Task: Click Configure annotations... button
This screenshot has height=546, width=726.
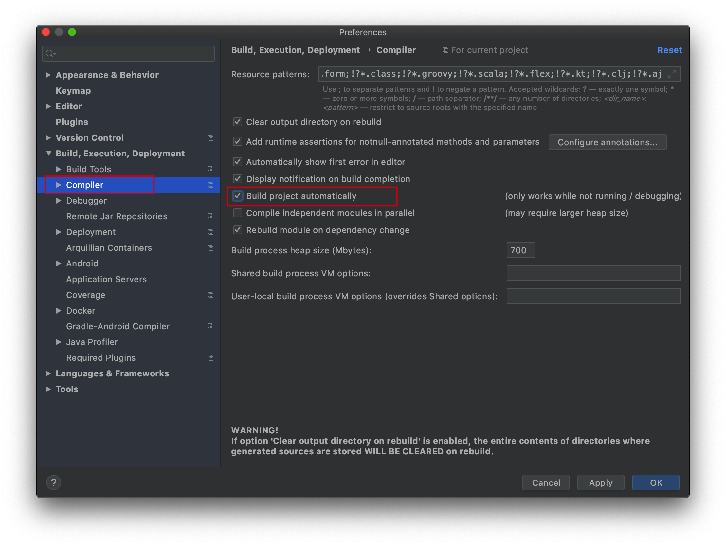Action: click(608, 142)
